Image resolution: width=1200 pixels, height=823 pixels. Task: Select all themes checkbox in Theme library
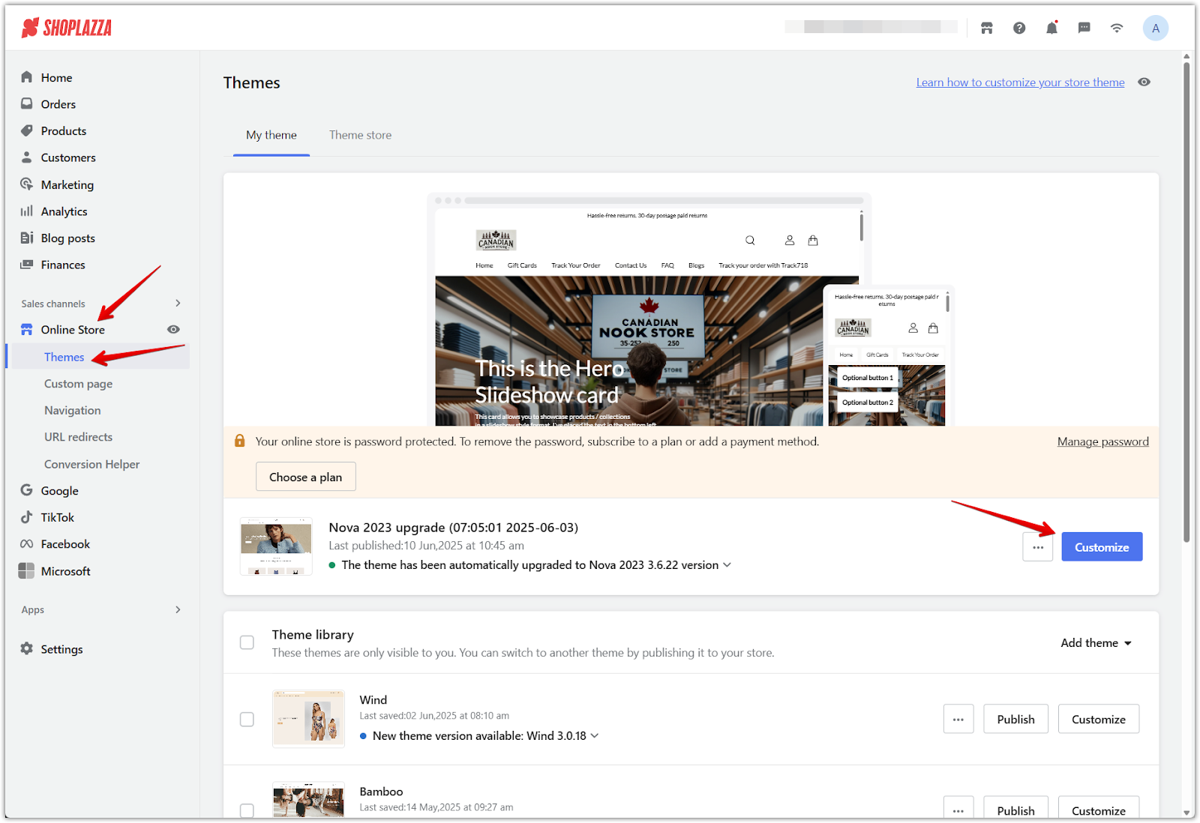247,642
